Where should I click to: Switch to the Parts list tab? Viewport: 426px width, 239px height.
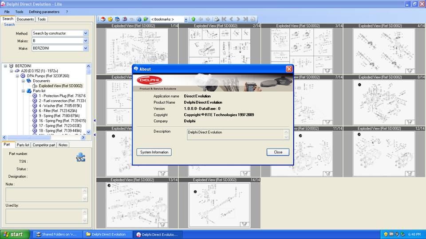coord(23,145)
